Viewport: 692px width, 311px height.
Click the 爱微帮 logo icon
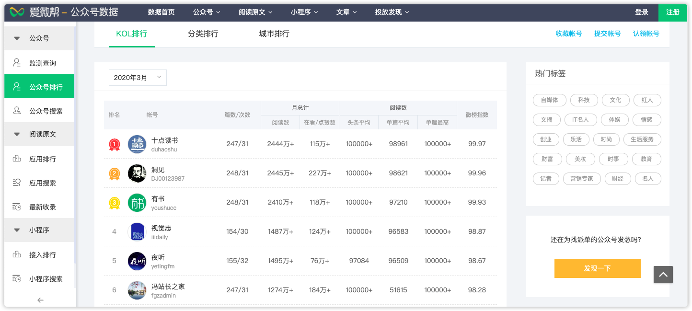point(17,12)
